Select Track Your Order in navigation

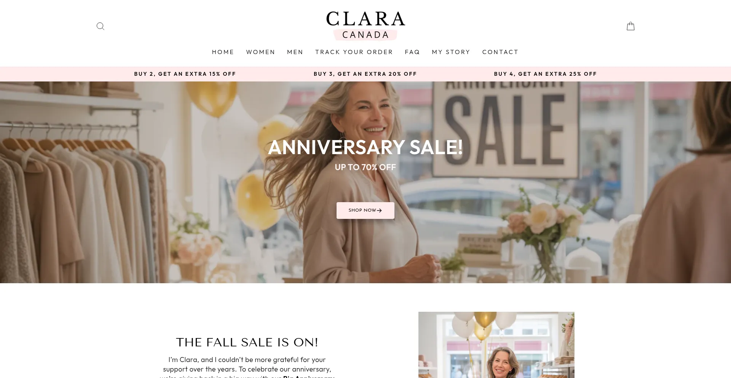(354, 52)
